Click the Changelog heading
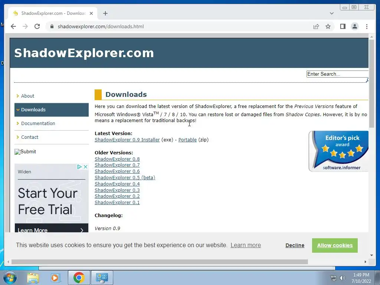 click(x=109, y=216)
